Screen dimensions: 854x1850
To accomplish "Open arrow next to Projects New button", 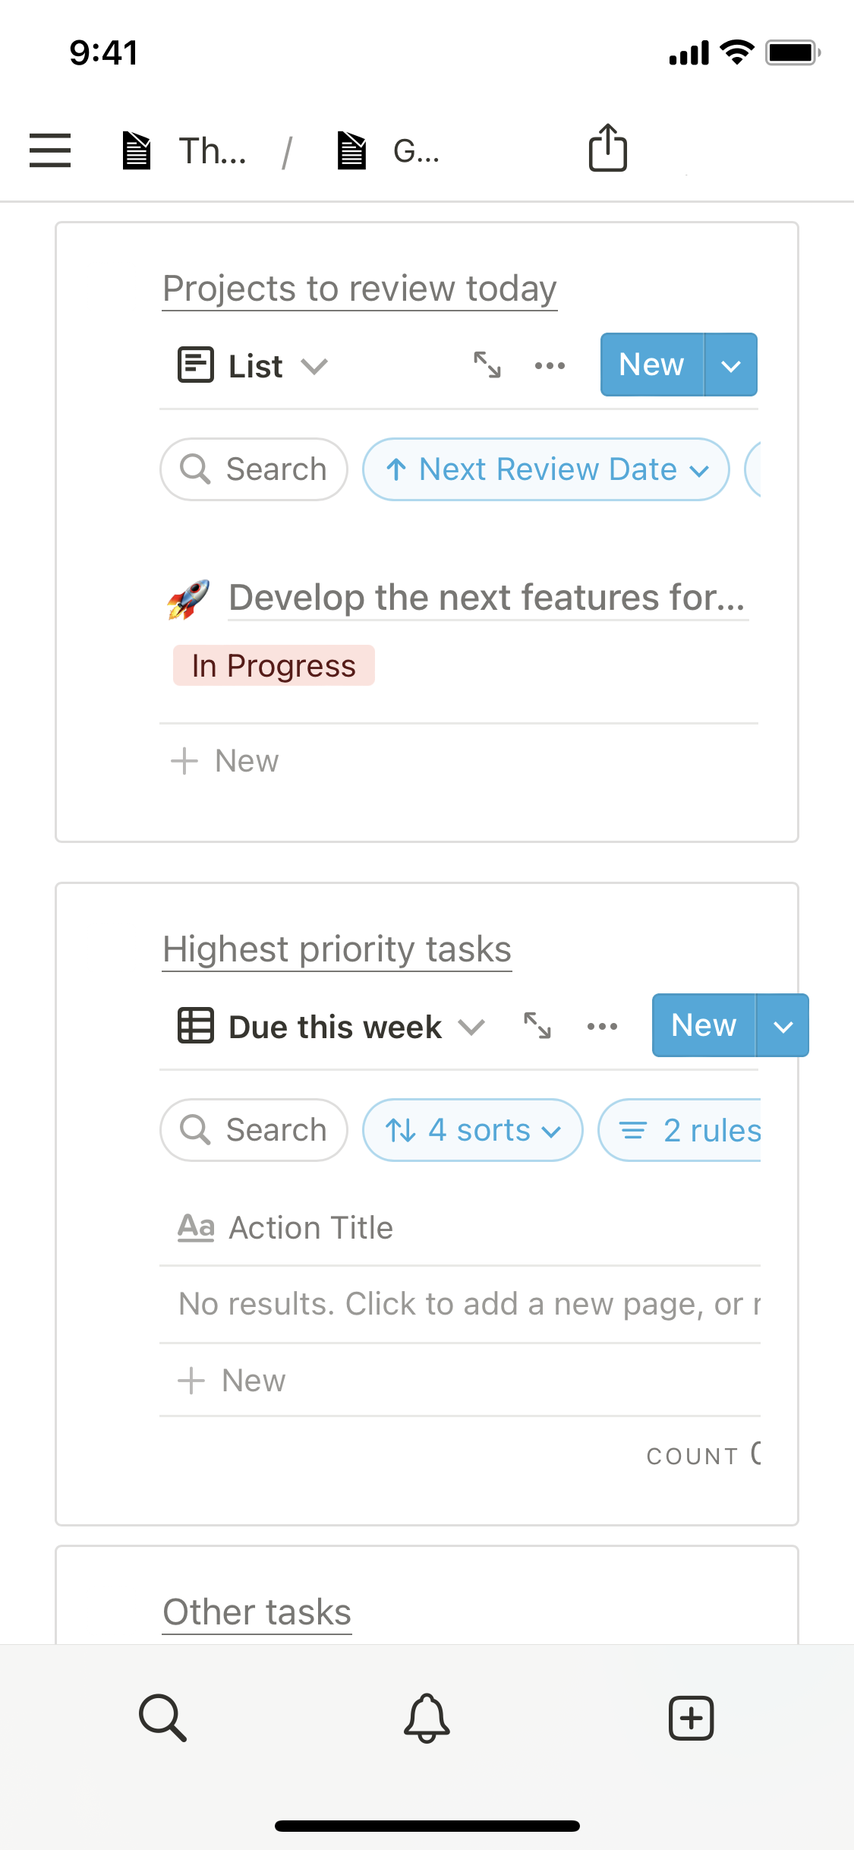I will [x=730, y=365].
